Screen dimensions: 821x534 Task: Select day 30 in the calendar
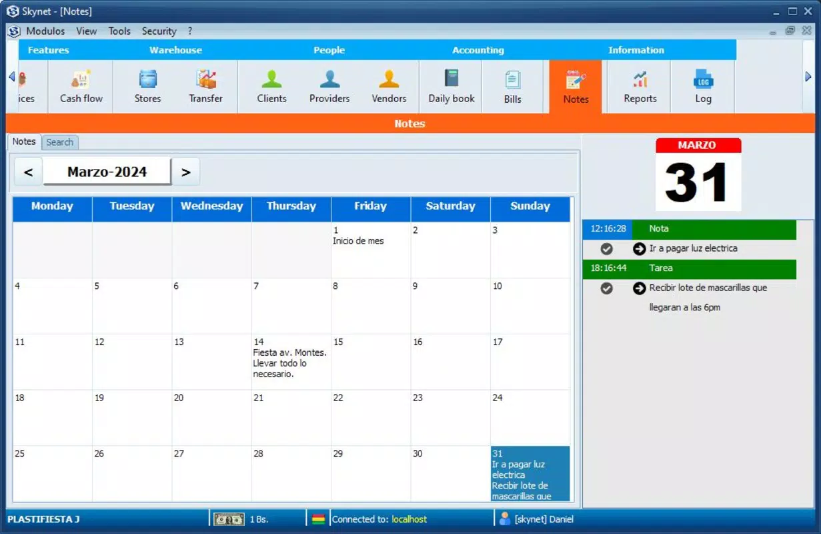pyautogui.click(x=451, y=474)
